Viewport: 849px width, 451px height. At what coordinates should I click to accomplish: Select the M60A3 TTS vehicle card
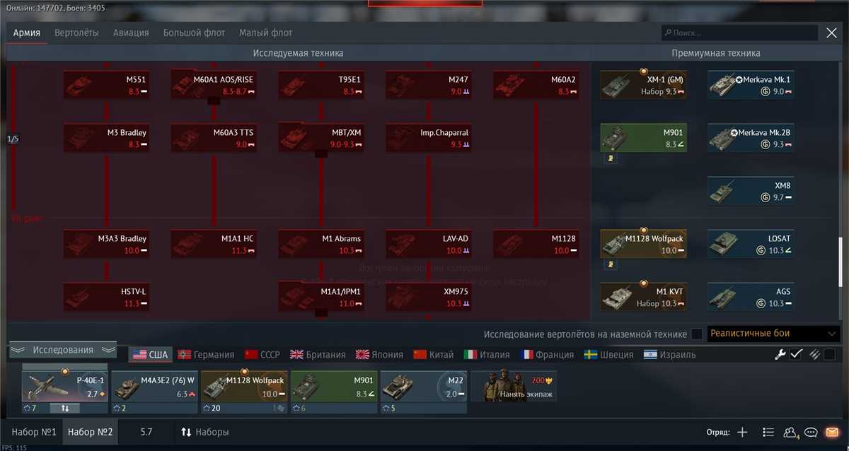pos(214,138)
